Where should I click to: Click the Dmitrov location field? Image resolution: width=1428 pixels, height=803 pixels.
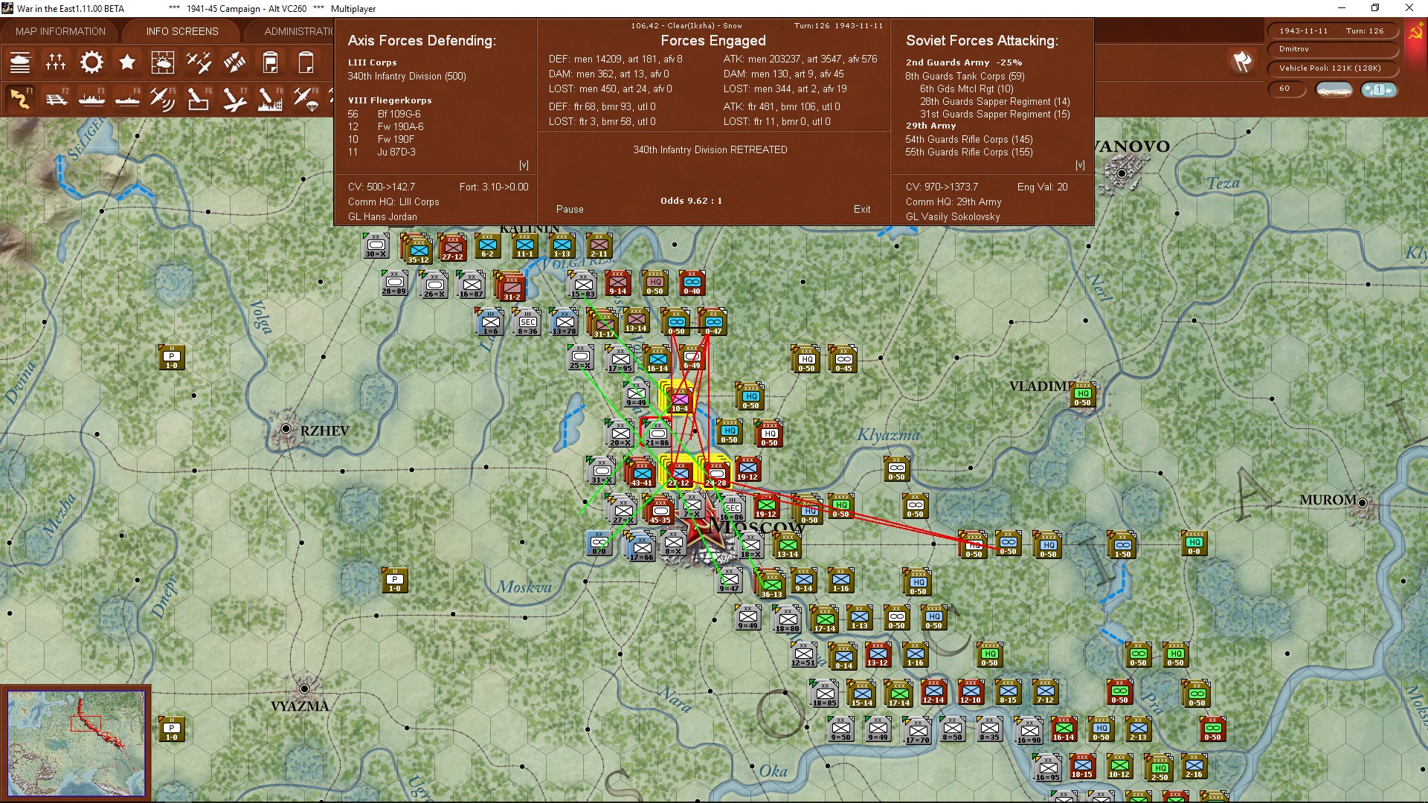point(1331,49)
